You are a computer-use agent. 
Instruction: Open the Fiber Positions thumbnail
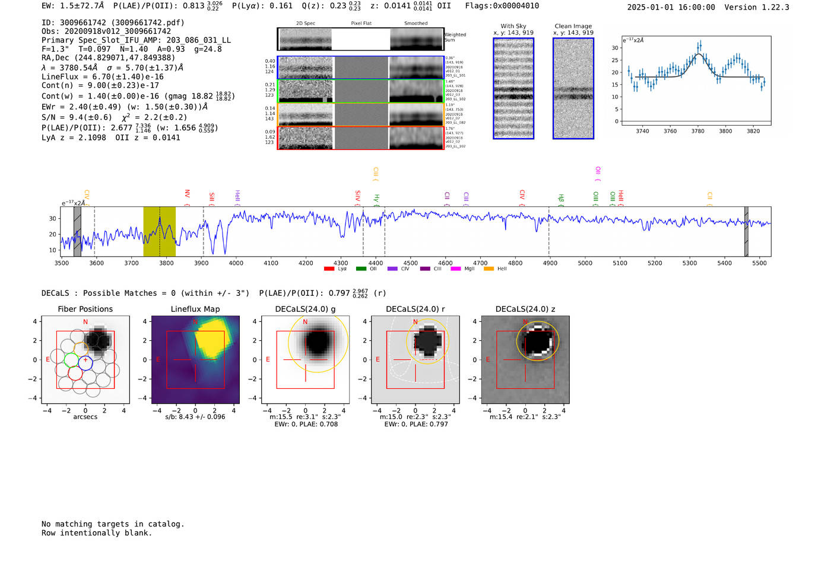tap(85, 359)
